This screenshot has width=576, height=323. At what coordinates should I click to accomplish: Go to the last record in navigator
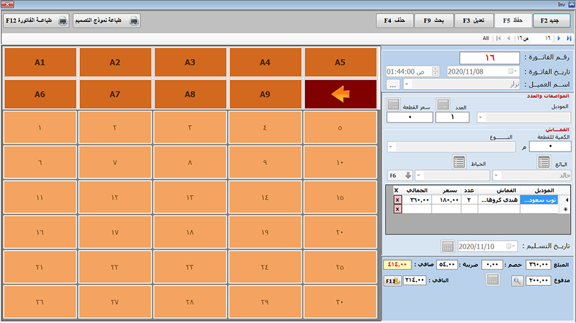pos(569,38)
